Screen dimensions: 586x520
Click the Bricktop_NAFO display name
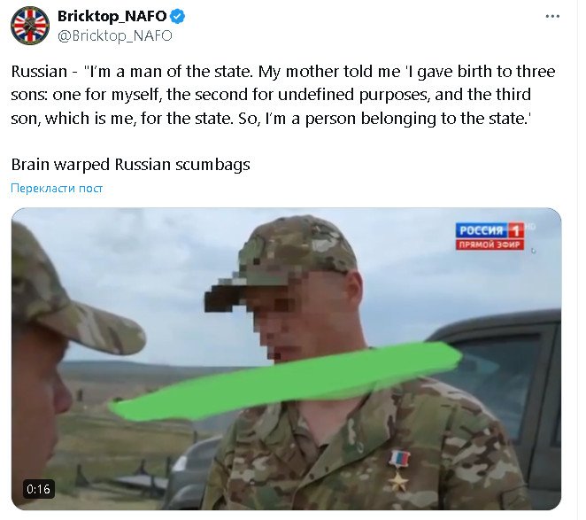point(112,16)
